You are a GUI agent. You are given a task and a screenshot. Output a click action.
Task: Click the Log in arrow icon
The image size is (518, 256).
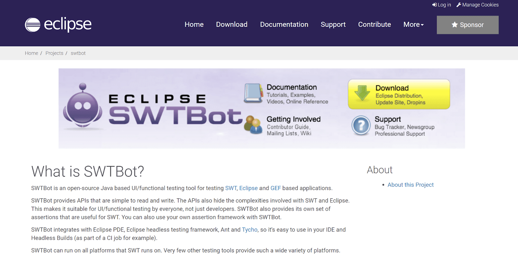[x=434, y=5]
